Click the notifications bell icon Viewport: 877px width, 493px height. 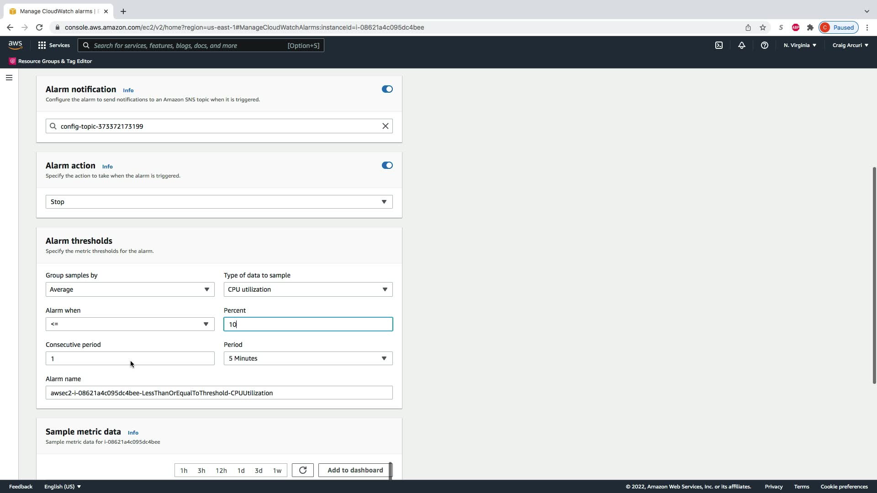[741, 45]
